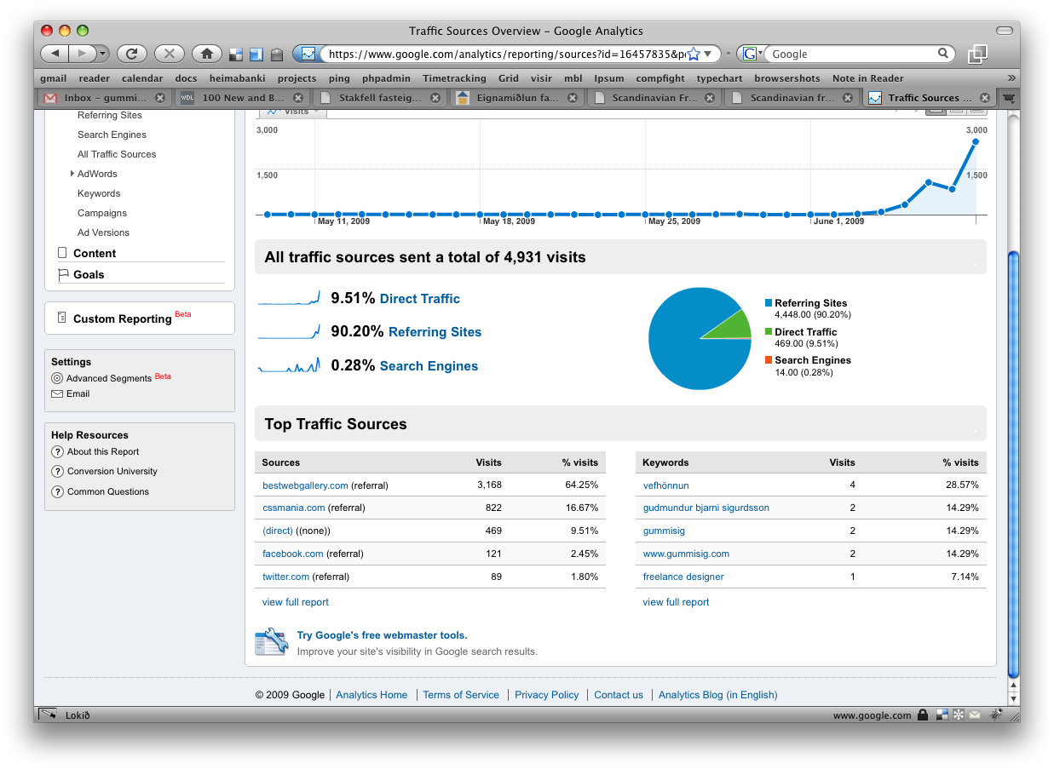Click the last data point on the visits graph
The image size is (1054, 769).
(x=976, y=141)
